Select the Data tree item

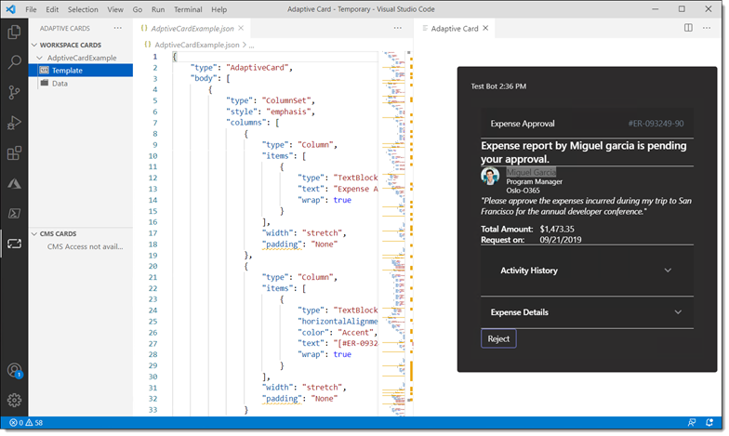pos(60,83)
